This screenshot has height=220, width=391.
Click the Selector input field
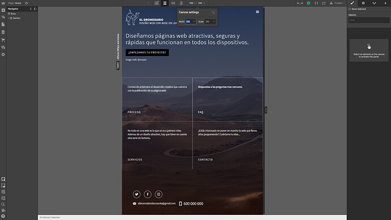[x=369, y=20]
